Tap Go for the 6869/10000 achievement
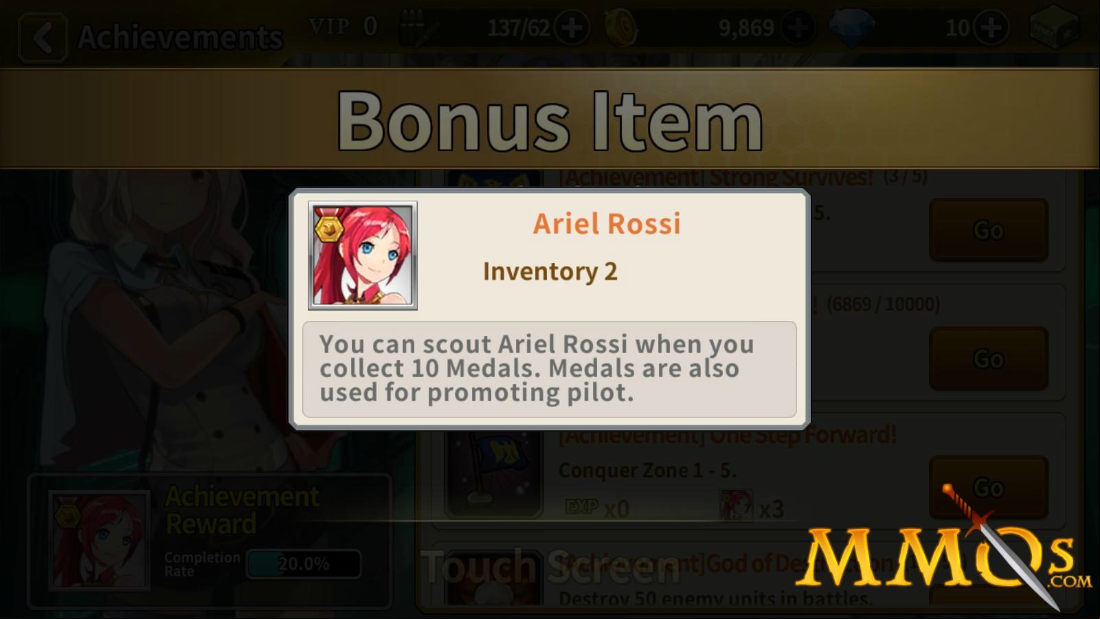 click(989, 359)
